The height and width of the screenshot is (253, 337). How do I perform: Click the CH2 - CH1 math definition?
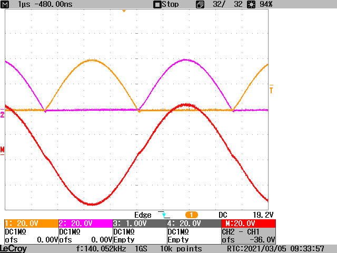241,232
